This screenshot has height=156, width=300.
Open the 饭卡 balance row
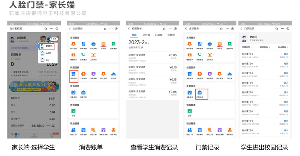34,105
